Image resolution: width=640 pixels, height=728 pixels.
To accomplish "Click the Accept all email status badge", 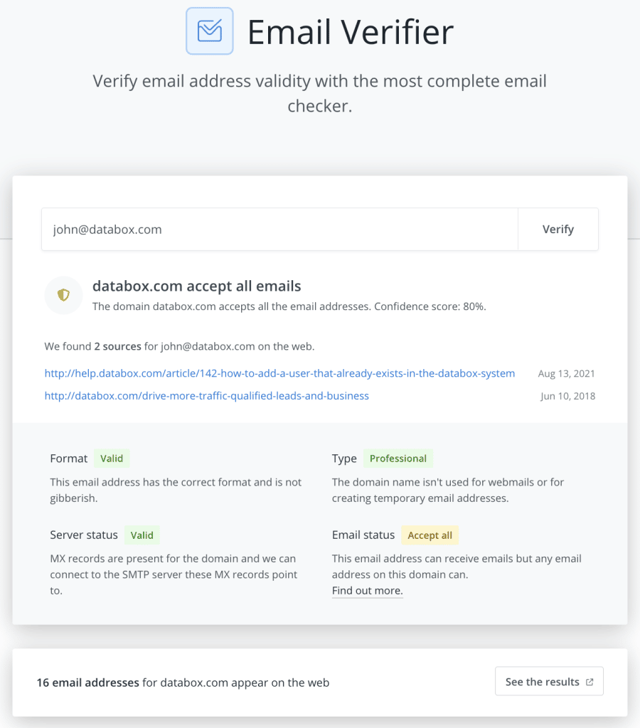I will (430, 535).
